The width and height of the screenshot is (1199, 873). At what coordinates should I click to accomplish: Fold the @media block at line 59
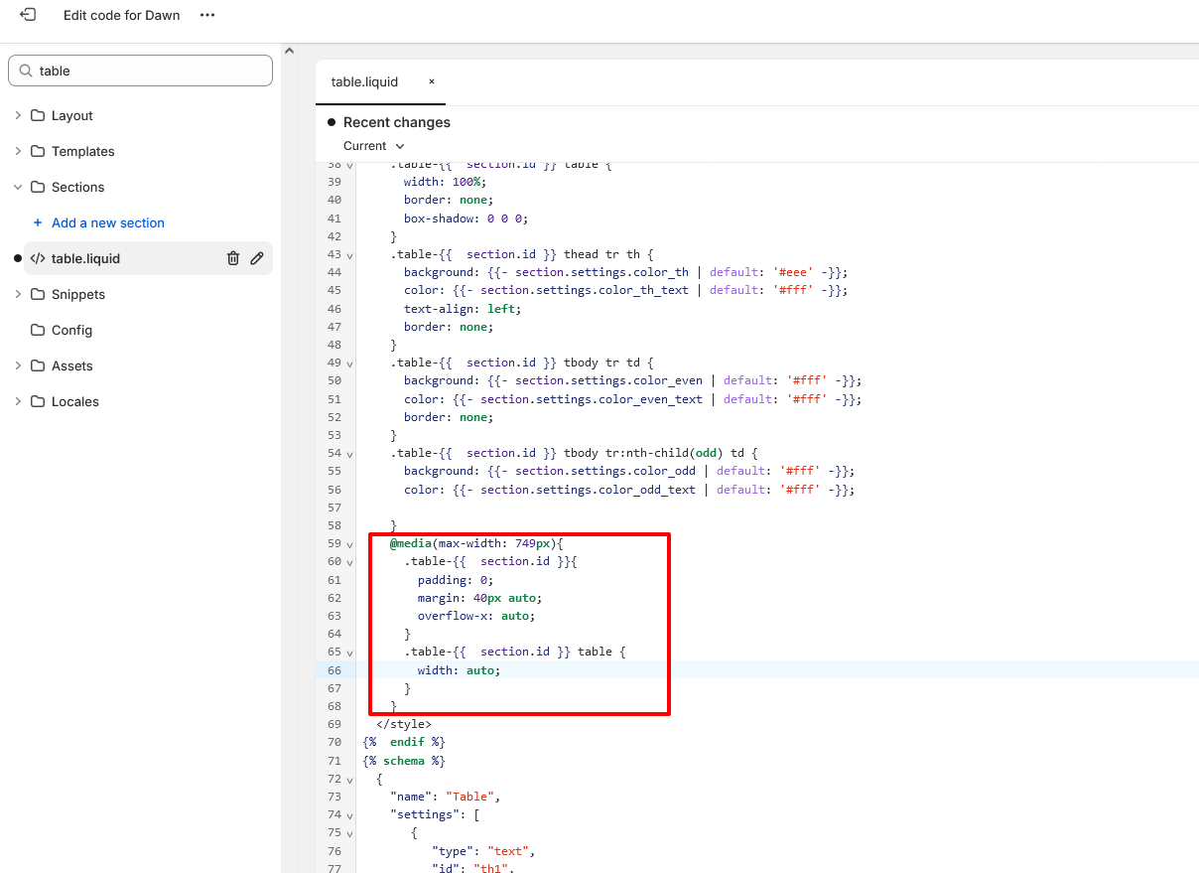(349, 544)
